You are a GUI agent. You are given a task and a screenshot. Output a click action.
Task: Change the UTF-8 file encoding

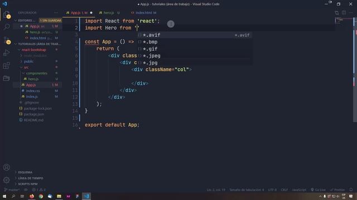[272, 189]
